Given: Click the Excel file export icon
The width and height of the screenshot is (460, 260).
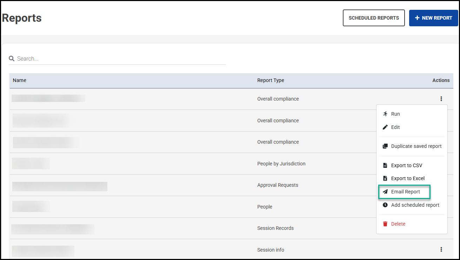Looking at the screenshot, I should (x=385, y=178).
